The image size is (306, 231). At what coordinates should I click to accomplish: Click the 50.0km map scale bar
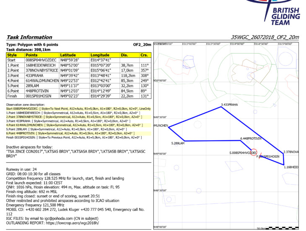pos(279,228)
